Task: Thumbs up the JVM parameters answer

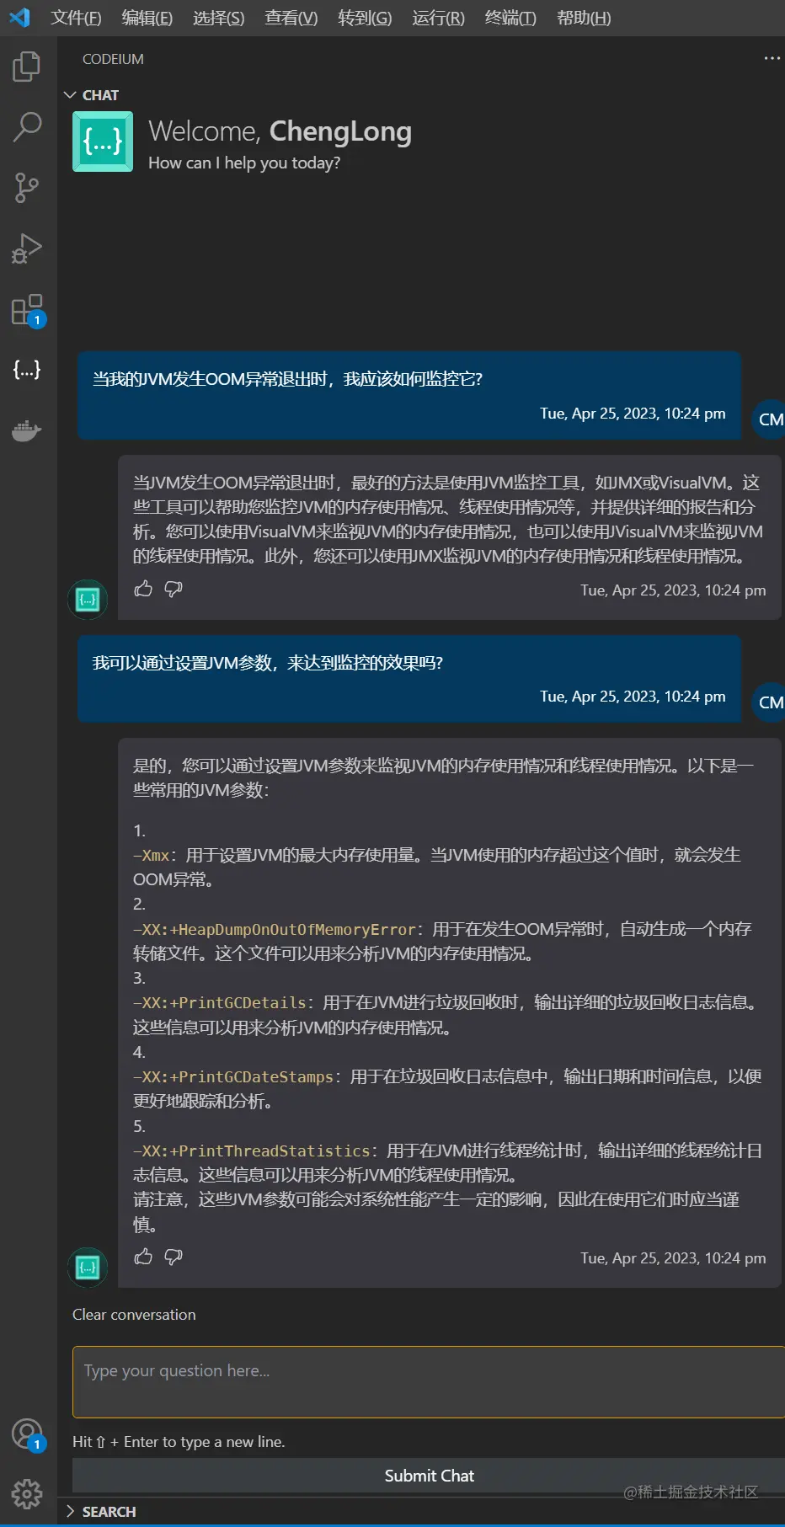Action: [144, 1257]
